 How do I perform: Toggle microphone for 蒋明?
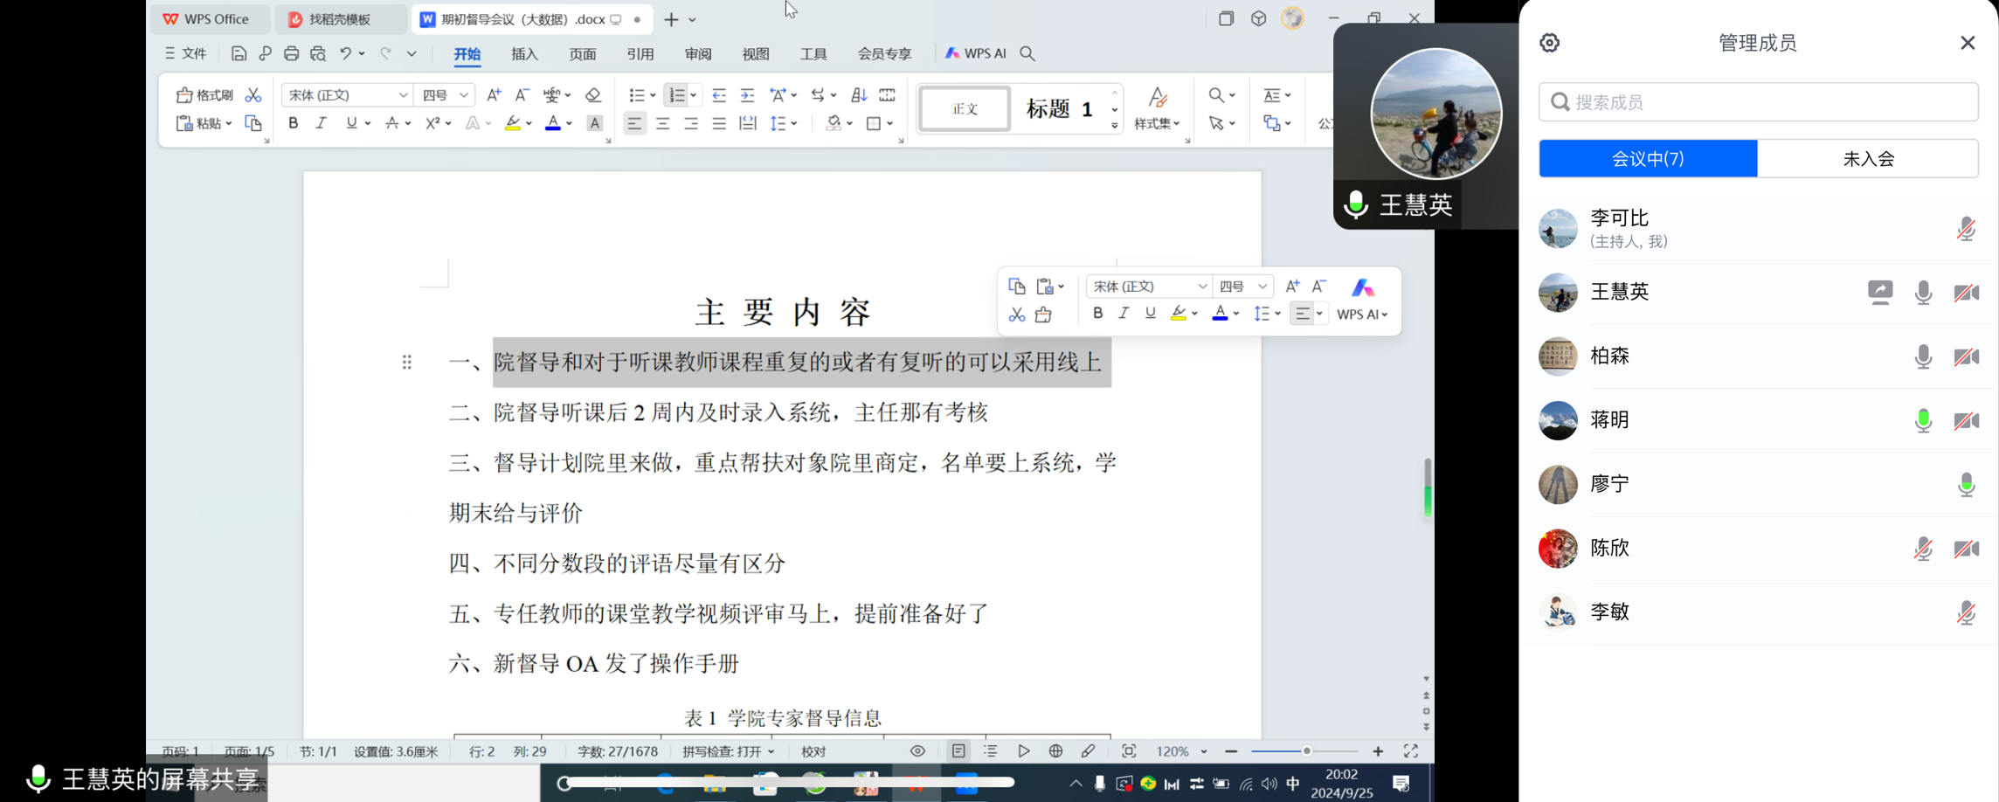tap(1923, 421)
